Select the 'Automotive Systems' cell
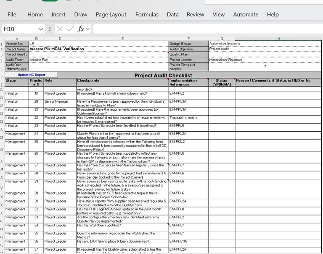 tap(265, 44)
